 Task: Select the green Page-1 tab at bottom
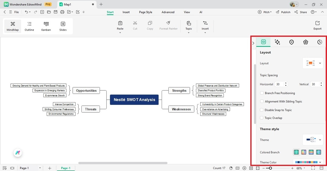pyautogui.click(x=66, y=168)
